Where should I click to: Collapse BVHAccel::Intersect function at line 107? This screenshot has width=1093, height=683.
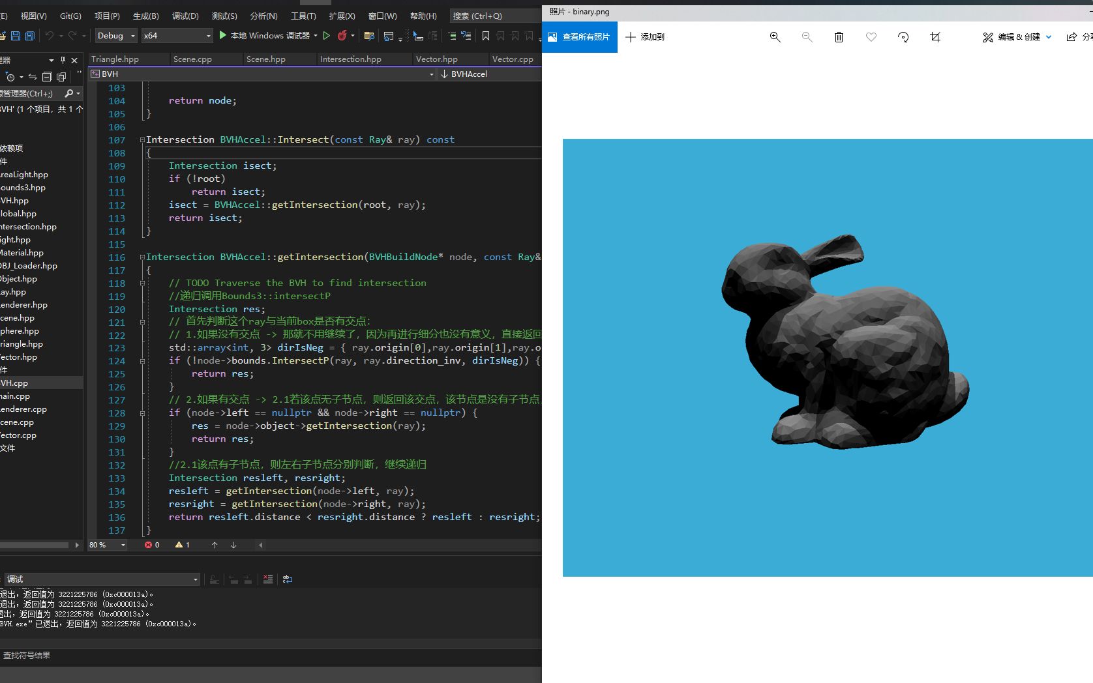[x=142, y=139]
